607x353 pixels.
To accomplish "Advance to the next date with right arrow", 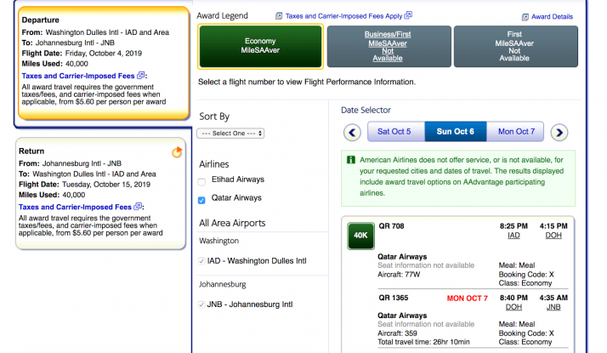I will coord(559,132).
